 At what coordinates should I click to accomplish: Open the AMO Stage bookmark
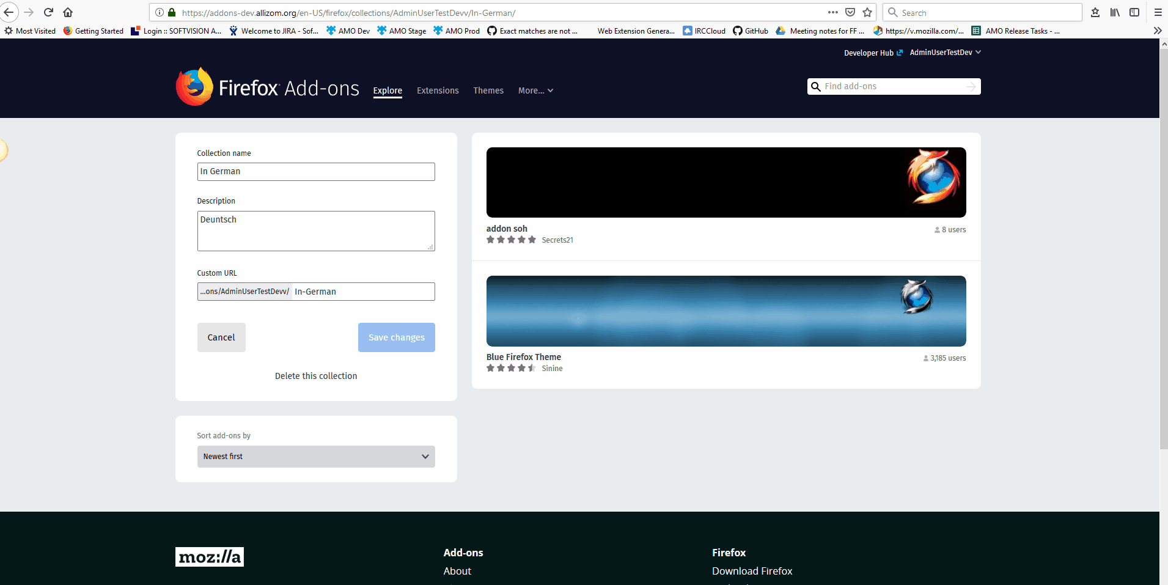click(x=402, y=31)
